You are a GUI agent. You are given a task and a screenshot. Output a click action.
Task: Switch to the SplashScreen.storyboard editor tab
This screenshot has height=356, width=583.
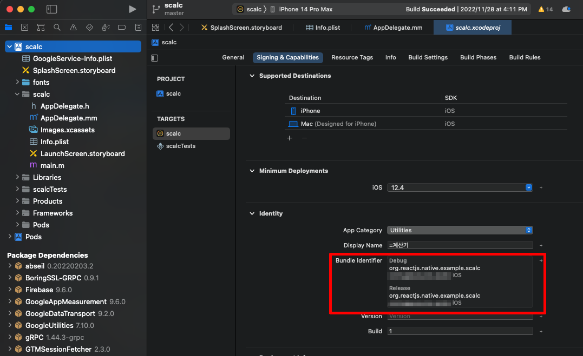click(241, 28)
